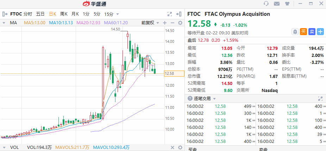Click the MA10:13.13 indicator label
326x151 pixels.
(x=61, y=23)
